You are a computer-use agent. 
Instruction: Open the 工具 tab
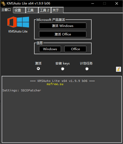(32, 10)
